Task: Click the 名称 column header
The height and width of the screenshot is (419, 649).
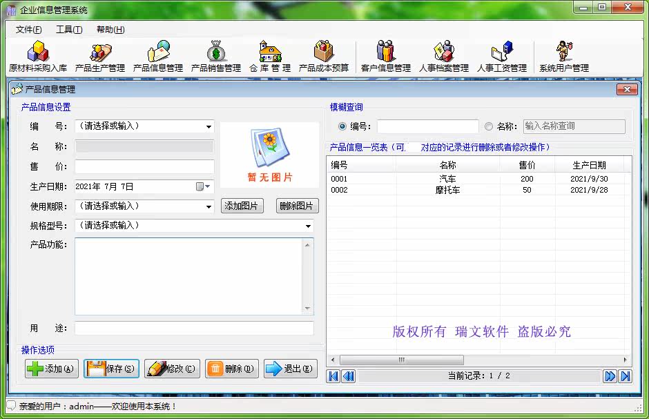Action: [448, 166]
